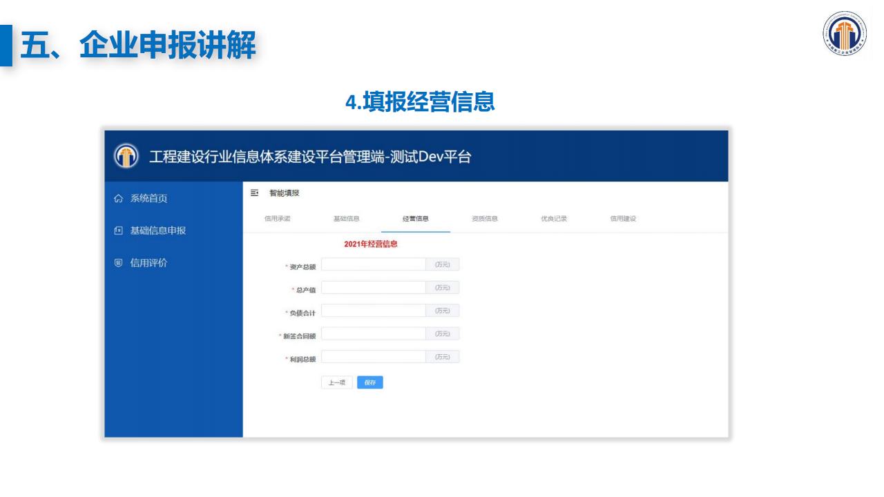Switch to the 优良记录 tab
Image resolution: width=884 pixels, height=497 pixels.
point(554,218)
